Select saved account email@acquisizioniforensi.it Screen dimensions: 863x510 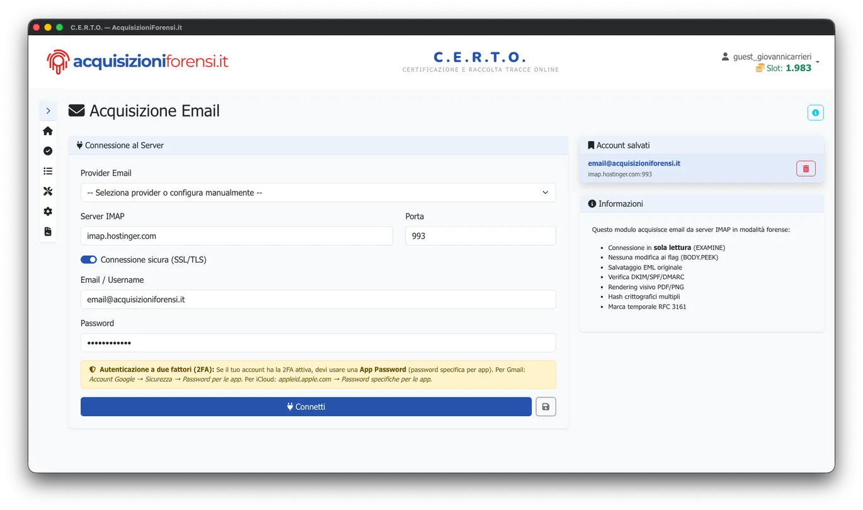(x=634, y=163)
